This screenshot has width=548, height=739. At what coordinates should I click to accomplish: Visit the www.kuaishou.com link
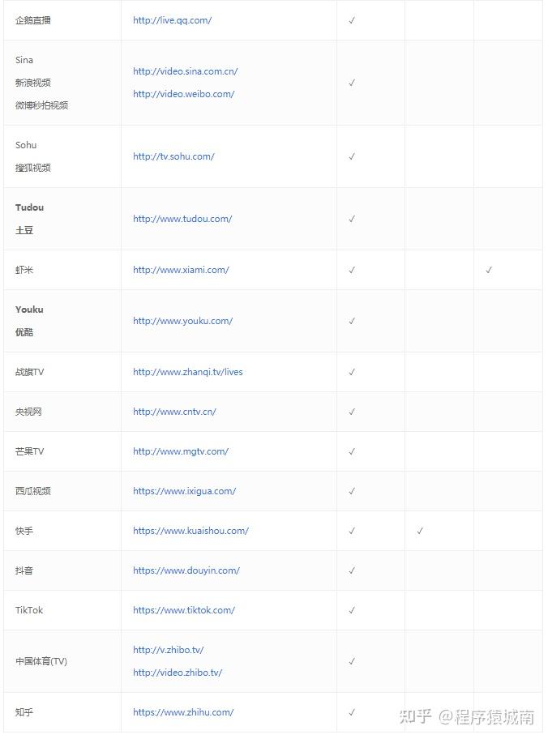click(x=191, y=531)
